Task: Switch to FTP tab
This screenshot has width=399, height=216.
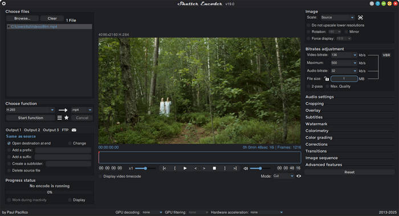Action: tap(65, 130)
